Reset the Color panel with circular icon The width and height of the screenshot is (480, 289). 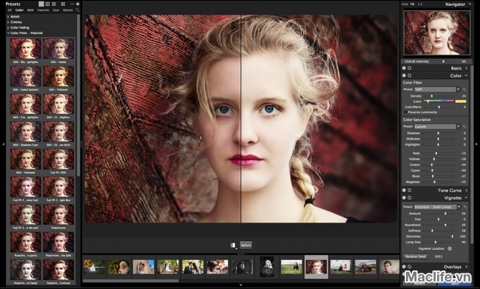pos(409,75)
